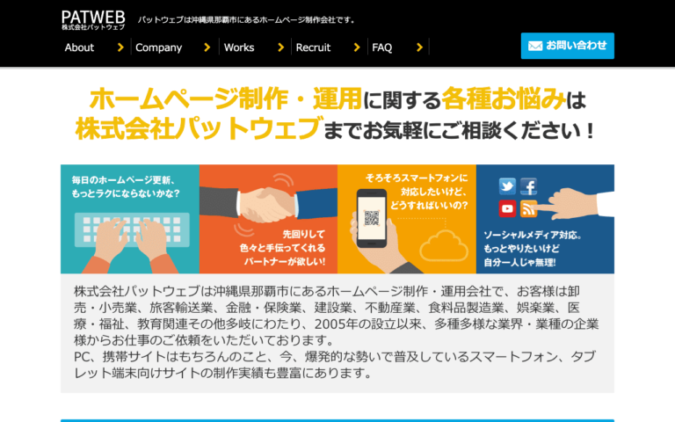Viewport: 675px width, 422px height.
Task: Click text 毎日のホームページ更新
Action: (123, 180)
